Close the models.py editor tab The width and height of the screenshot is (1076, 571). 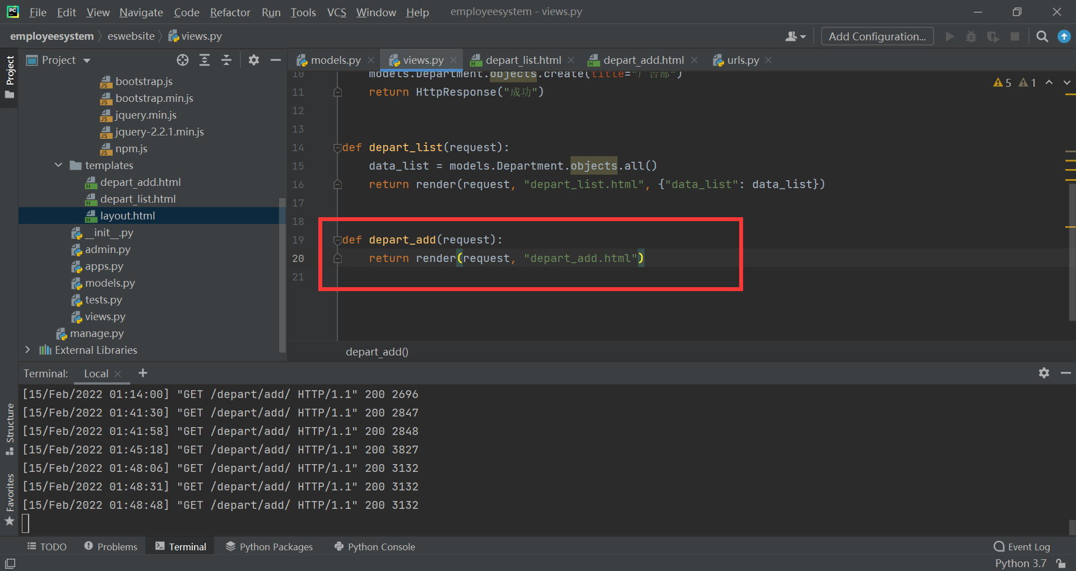[370, 60]
